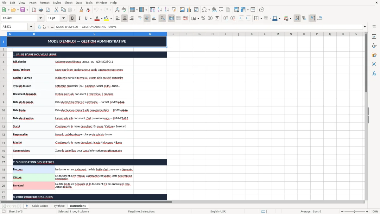Viewport: 380px width, 214px height.
Task: Open Find & Replace
Action: point(117,10)
